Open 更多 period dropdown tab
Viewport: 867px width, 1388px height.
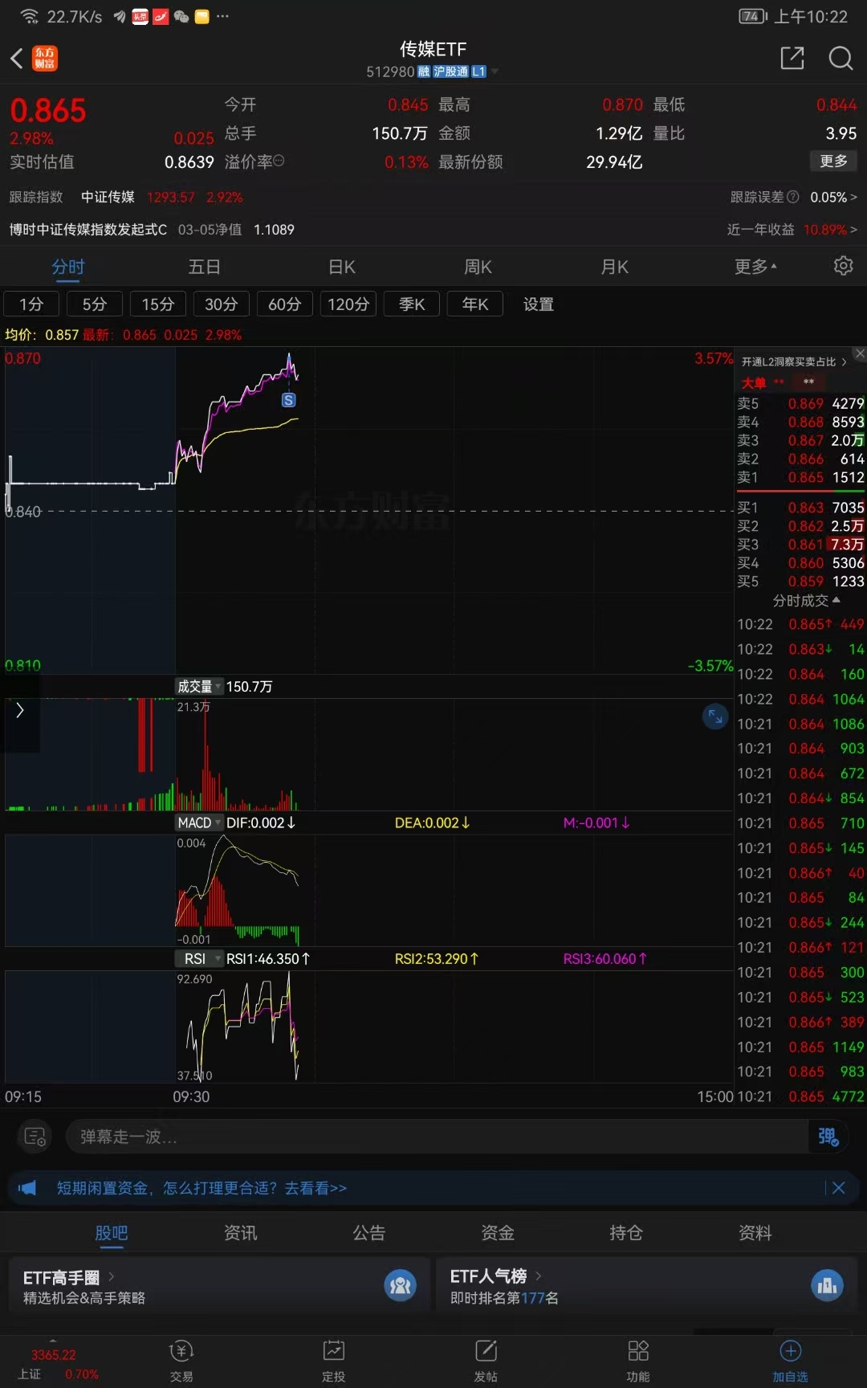755,266
